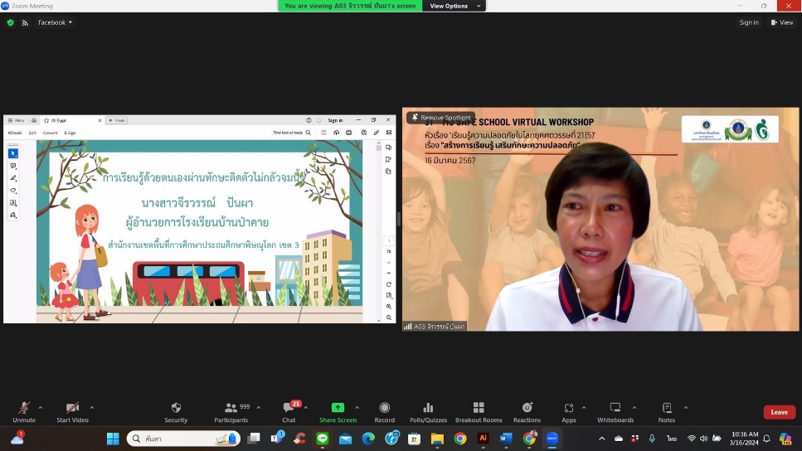Expand share options arrow next to Share Screen

357,408
